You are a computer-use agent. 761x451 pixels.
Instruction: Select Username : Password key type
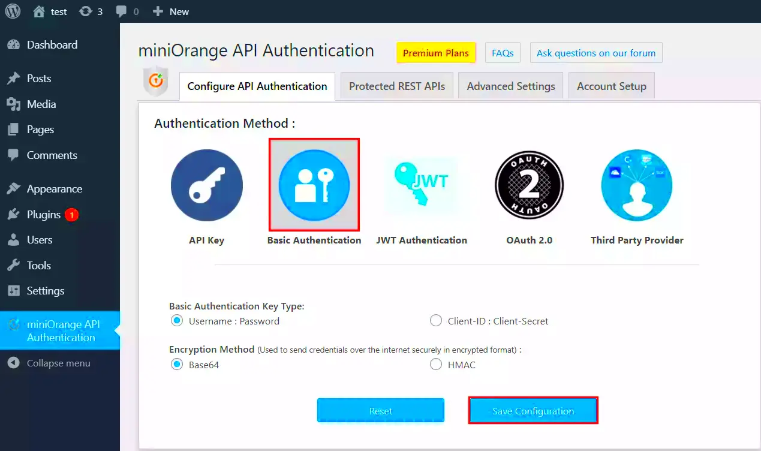coord(177,321)
